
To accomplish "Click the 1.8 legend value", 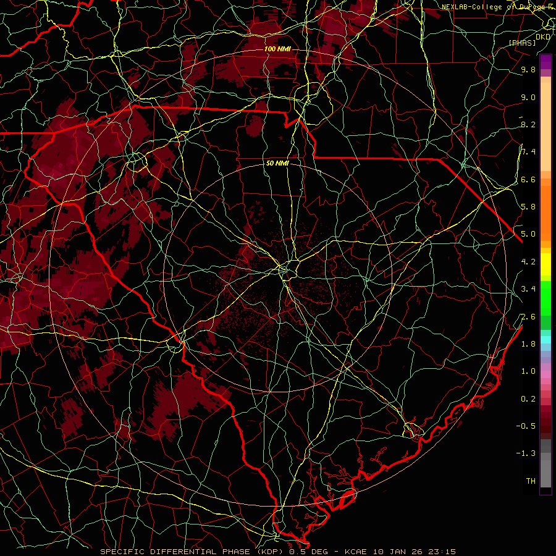I will pyautogui.click(x=528, y=344).
